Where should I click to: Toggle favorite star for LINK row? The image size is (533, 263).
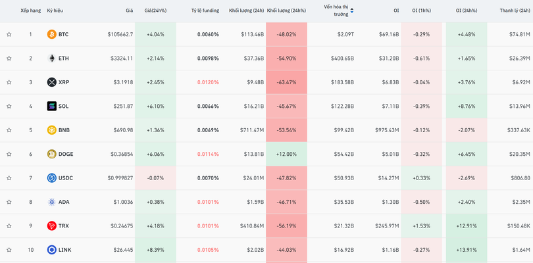pyautogui.click(x=9, y=250)
